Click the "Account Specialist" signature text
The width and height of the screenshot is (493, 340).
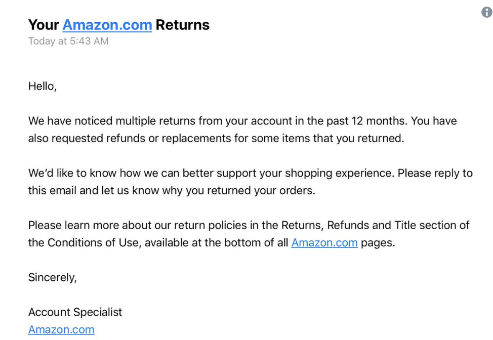pyautogui.click(x=75, y=312)
